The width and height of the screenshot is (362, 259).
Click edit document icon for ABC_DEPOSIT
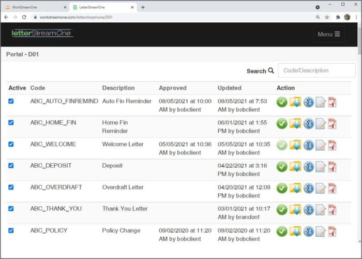(321, 167)
